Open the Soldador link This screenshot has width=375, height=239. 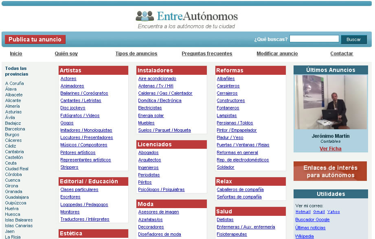pos(226,167)
